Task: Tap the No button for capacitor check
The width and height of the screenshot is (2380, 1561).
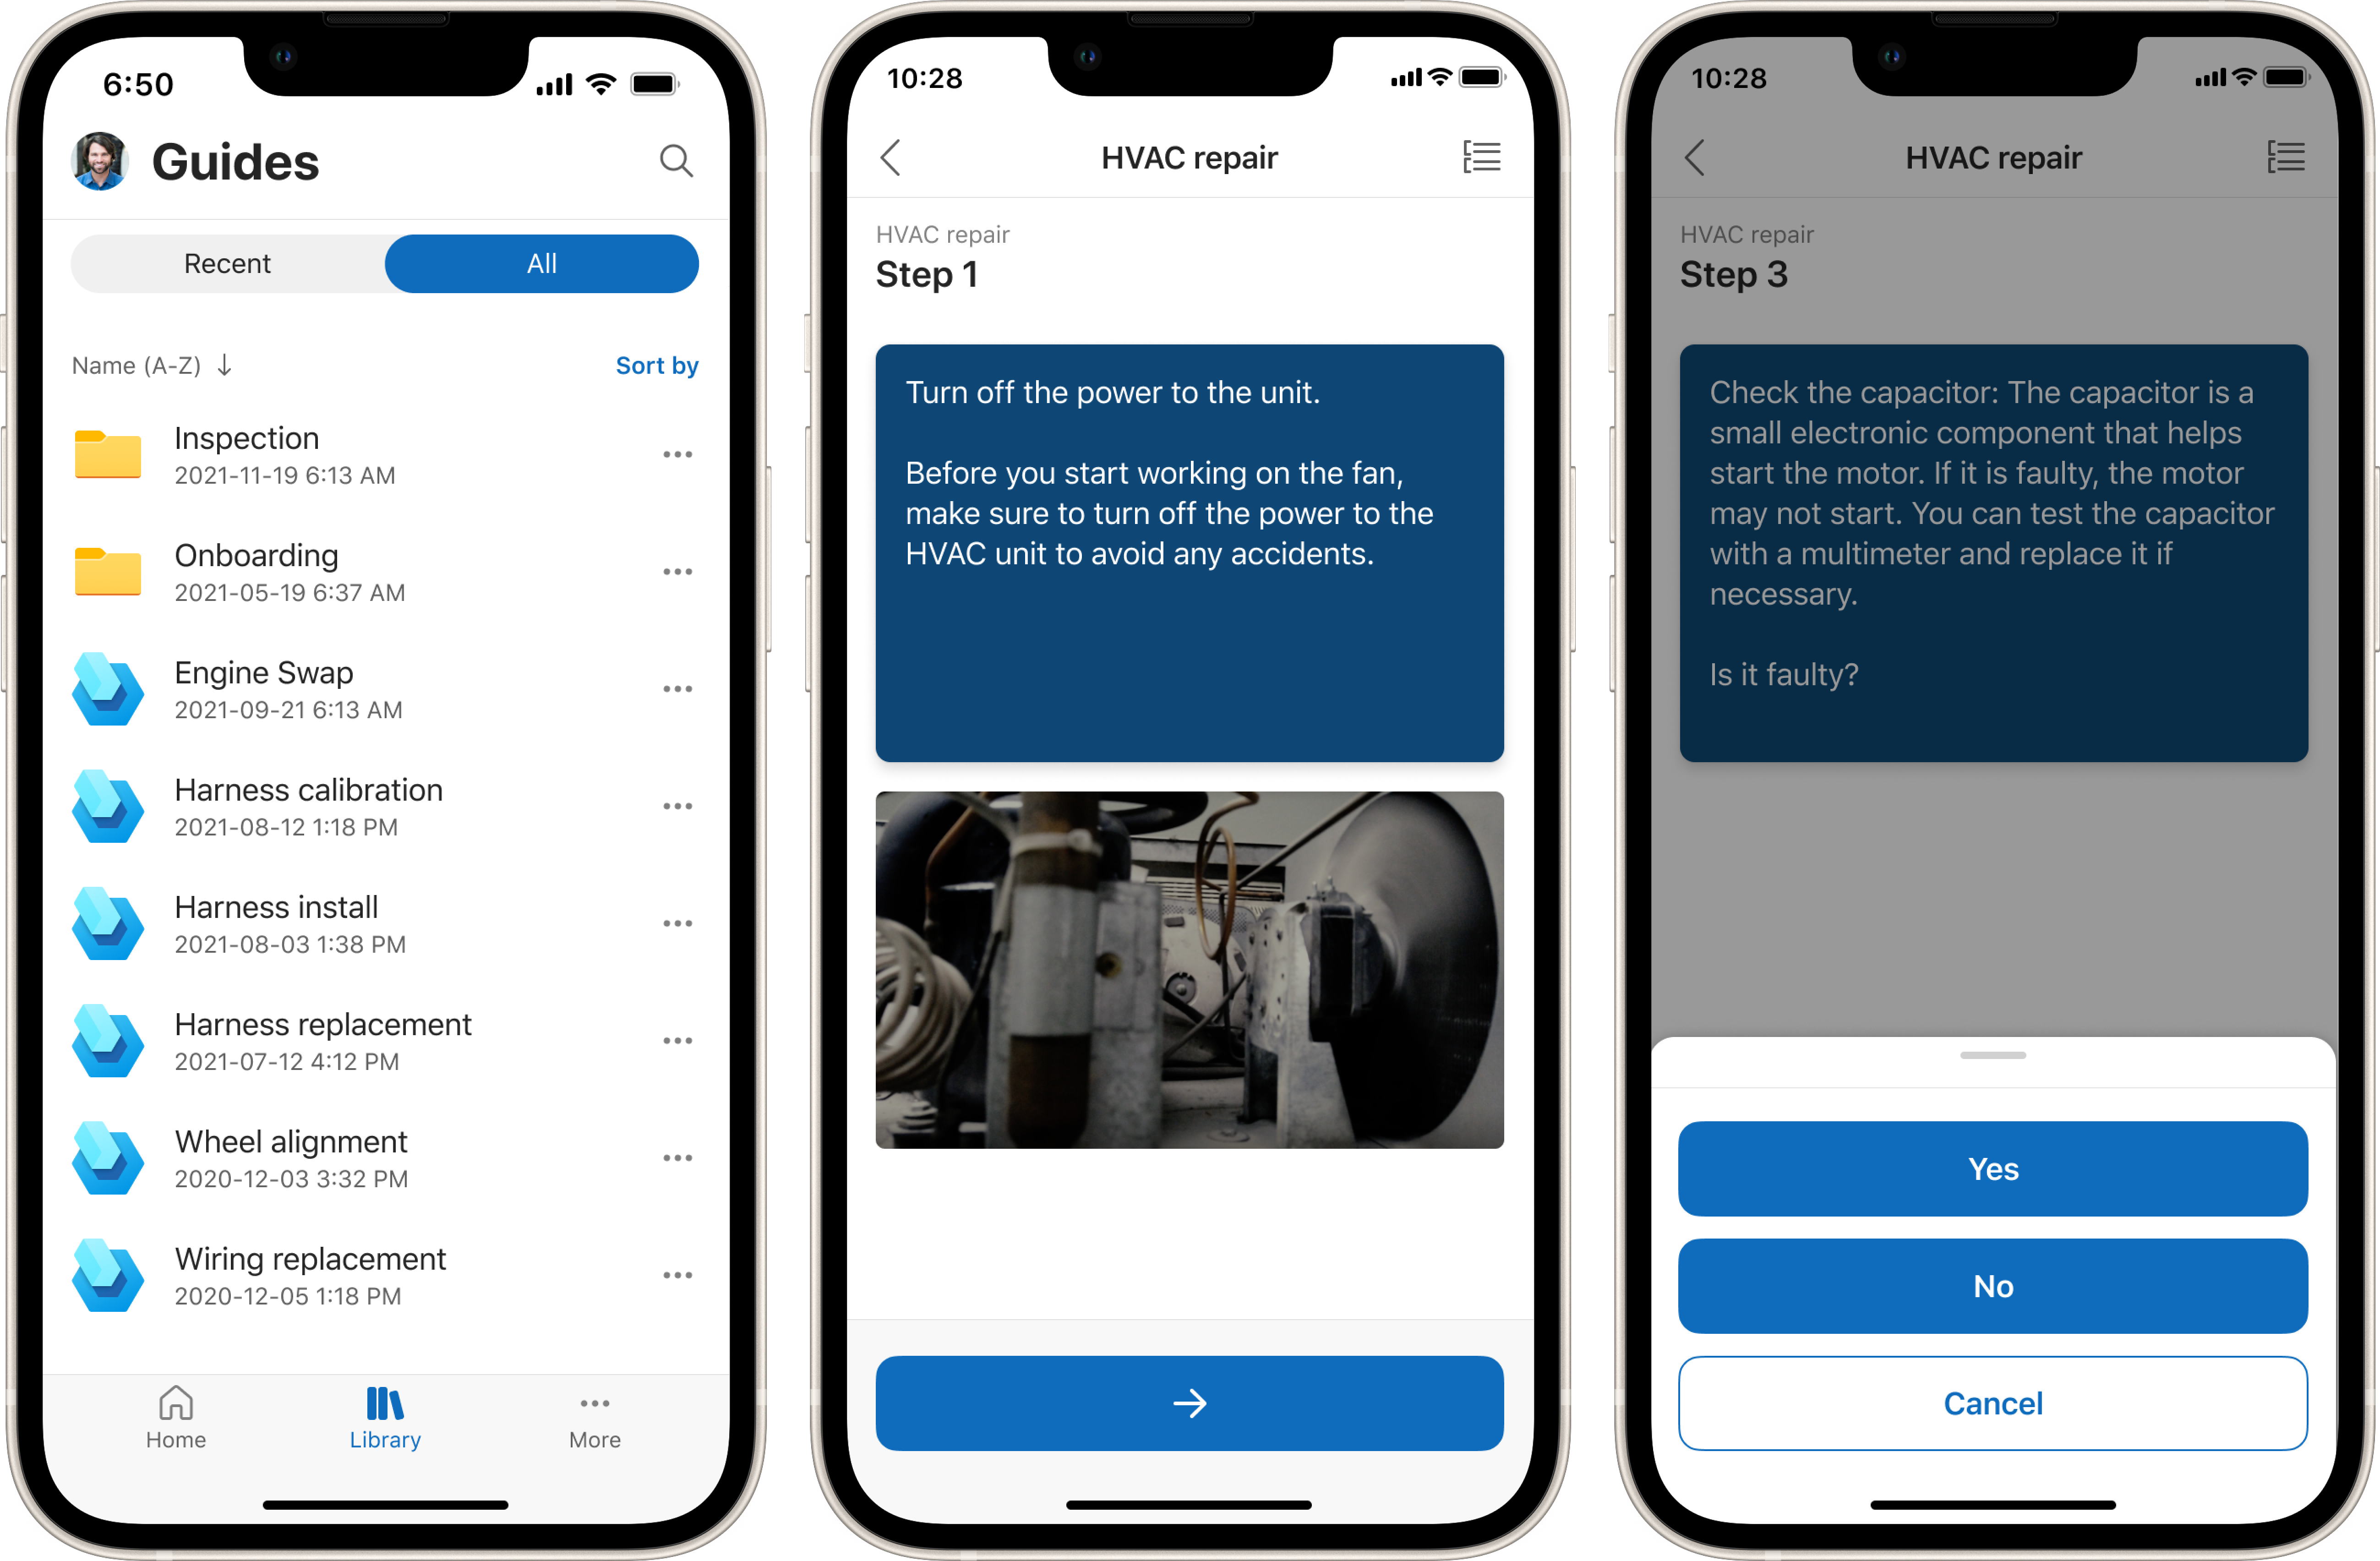Action: coord(1993,1286)
